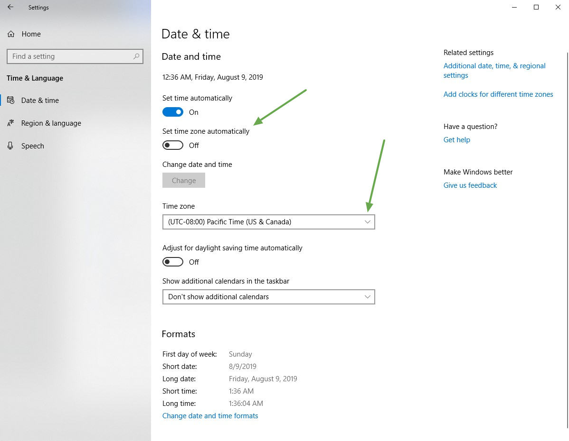Open Add clocks for different time zones
The height and width of the screenshot is (441, 569).
click(498, 94)
